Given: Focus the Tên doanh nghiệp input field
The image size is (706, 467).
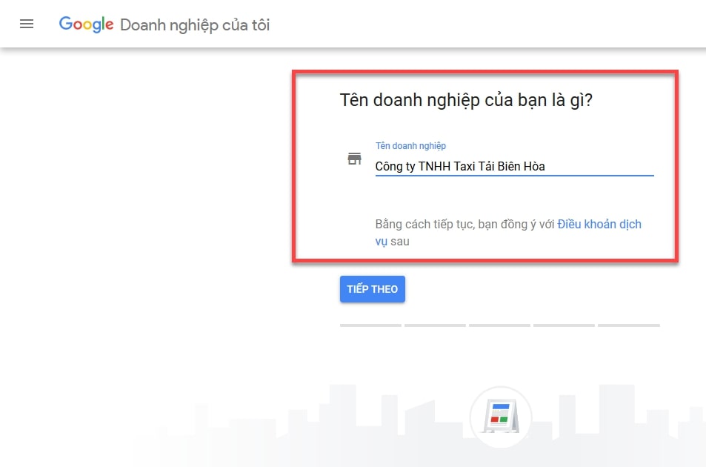Looking at the screenshot, I should tap(514, 166).
